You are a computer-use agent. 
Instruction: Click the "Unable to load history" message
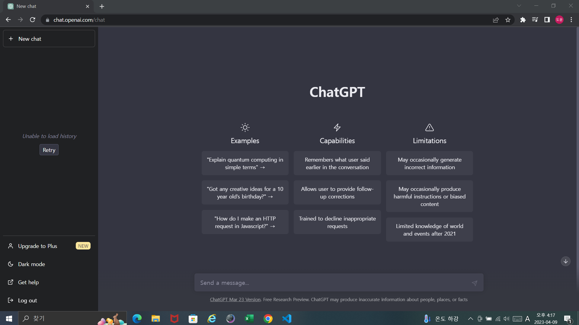[x=49, y=136]
